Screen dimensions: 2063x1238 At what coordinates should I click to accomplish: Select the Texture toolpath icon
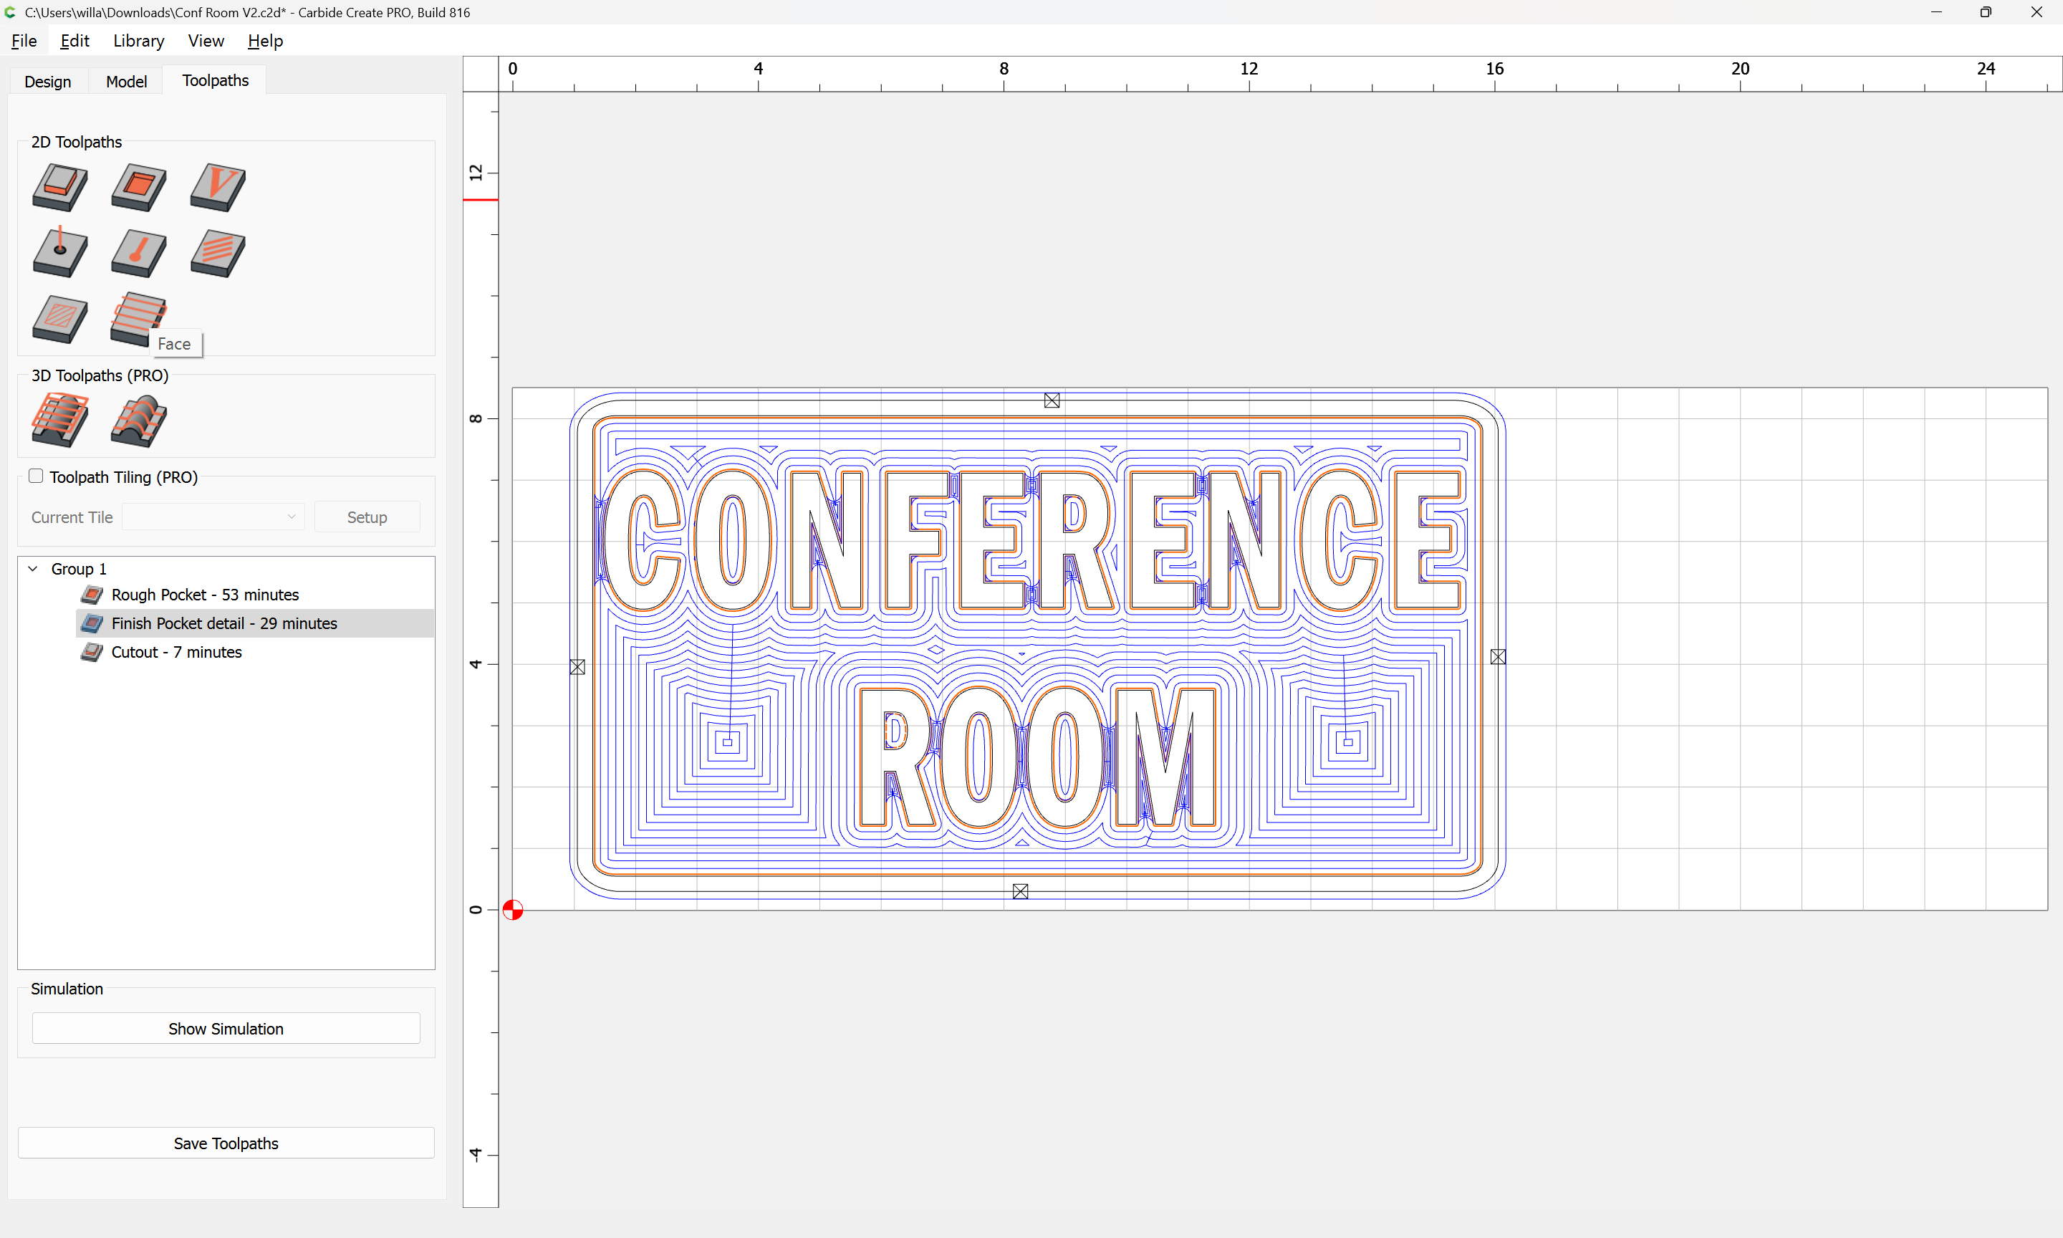coord(218,253)
